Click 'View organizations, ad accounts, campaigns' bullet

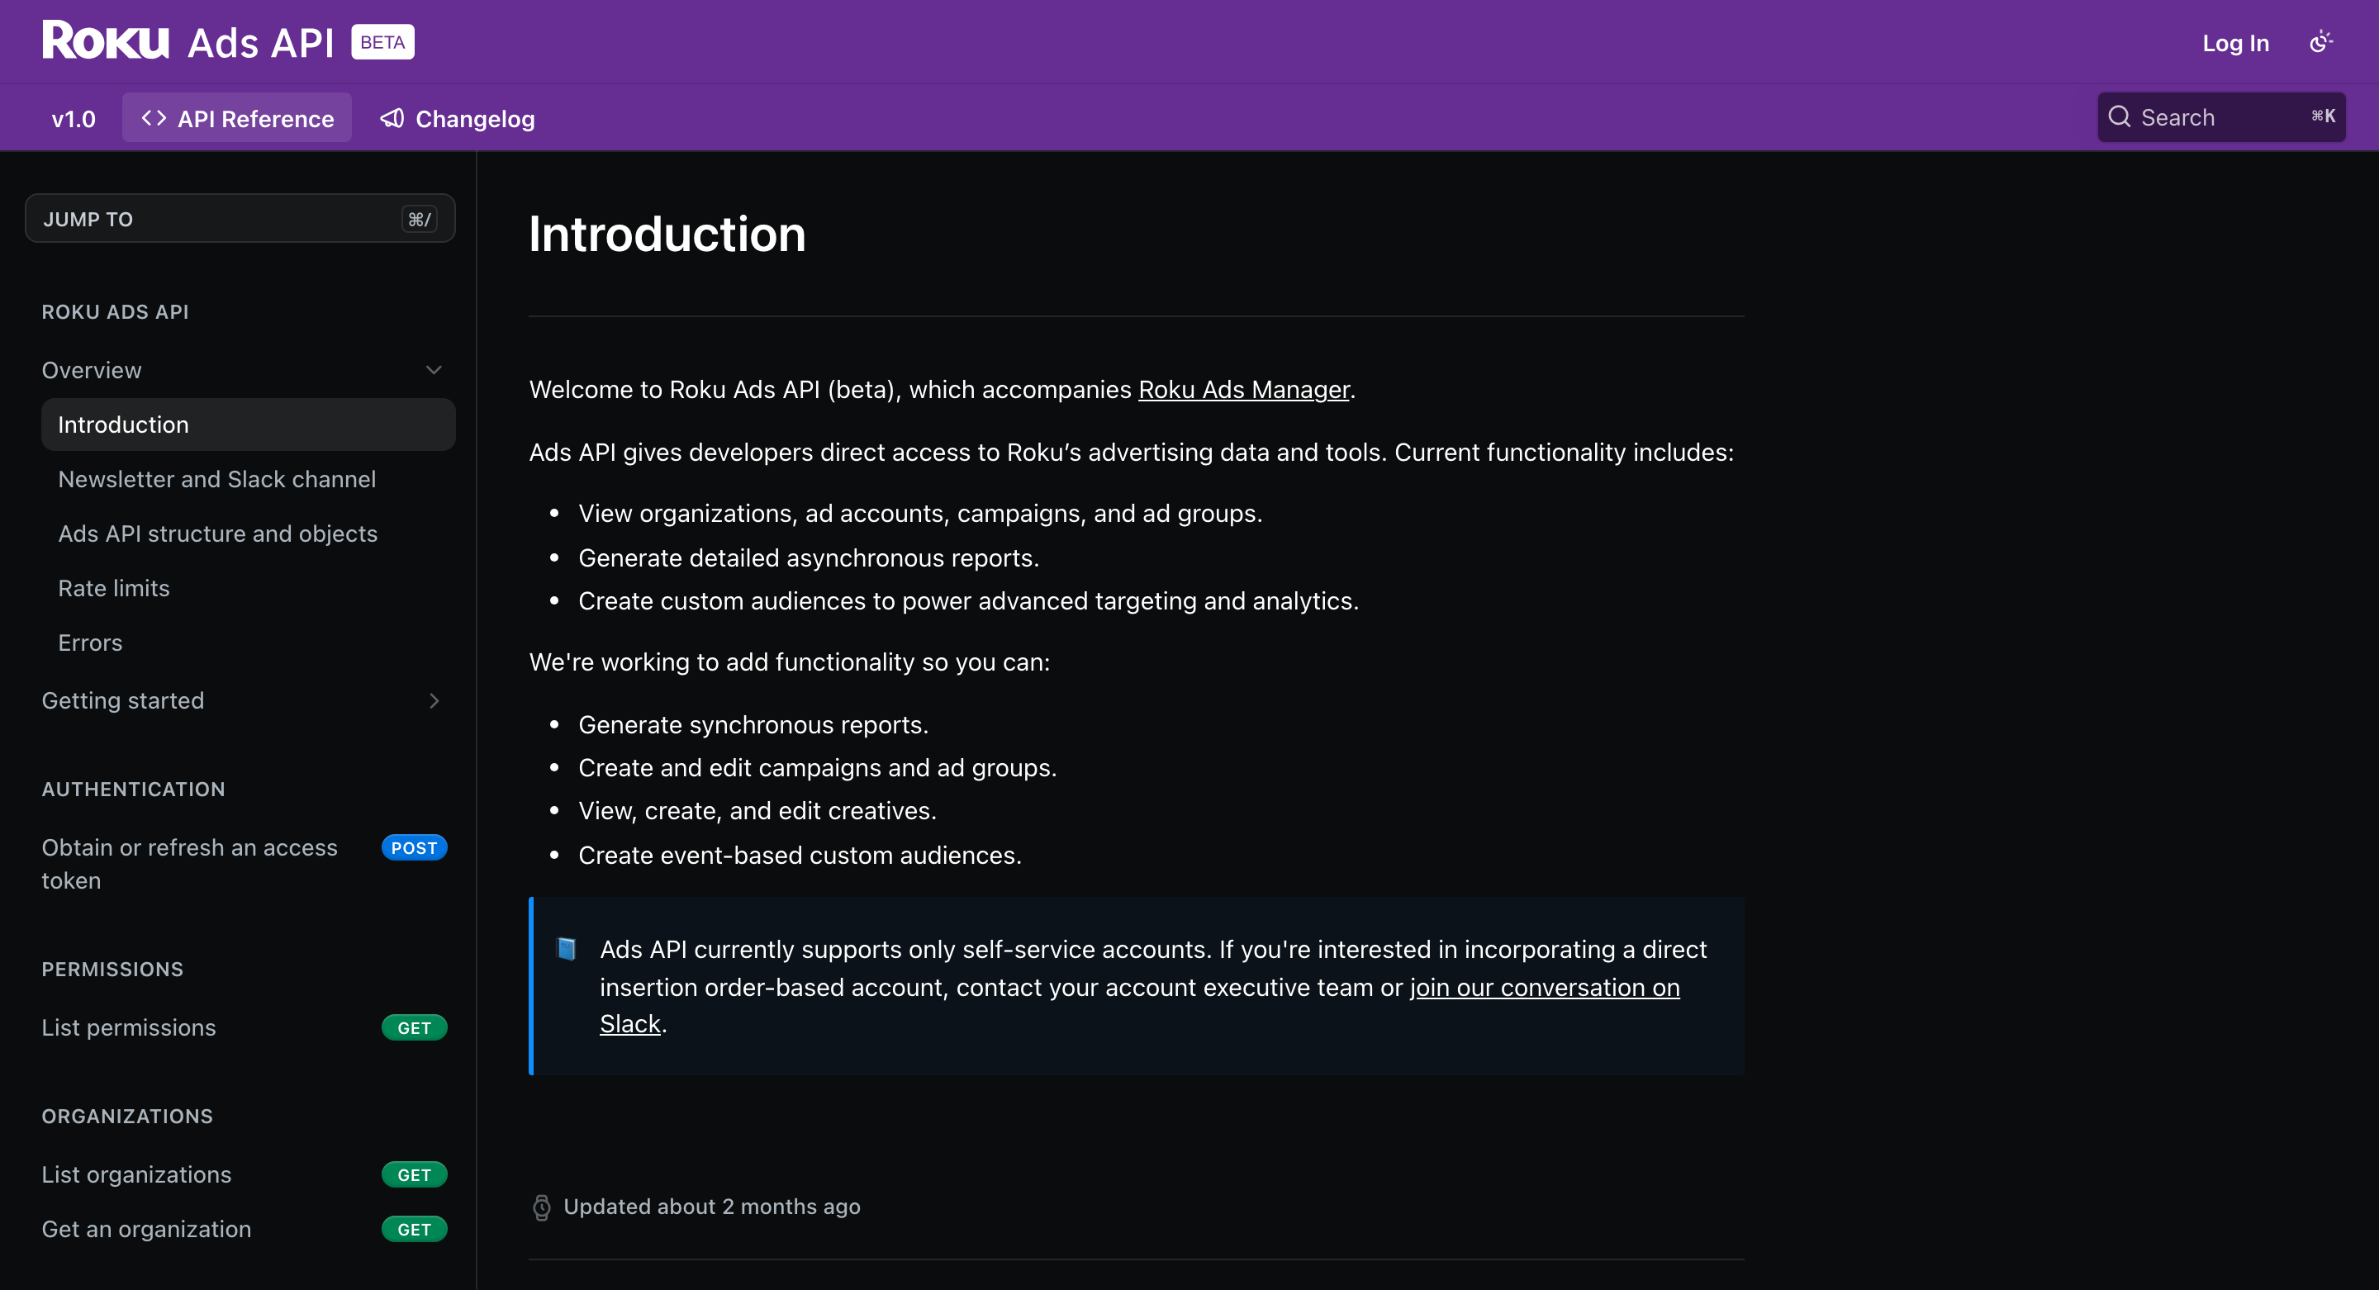coord(920,514)
